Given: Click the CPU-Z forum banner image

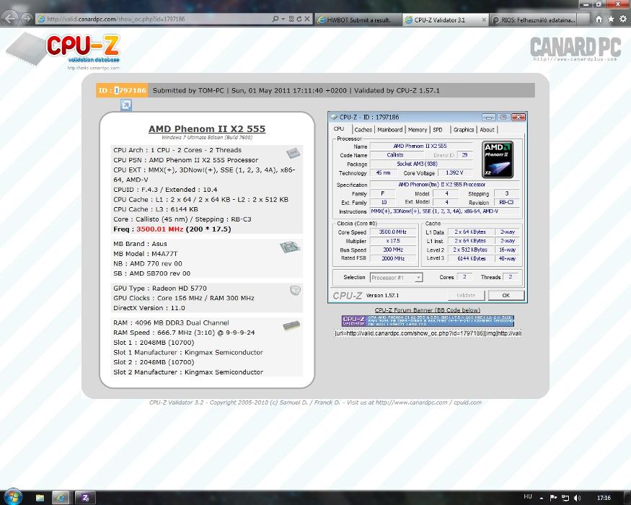Looking at the screenshot, I should [428, 321].
